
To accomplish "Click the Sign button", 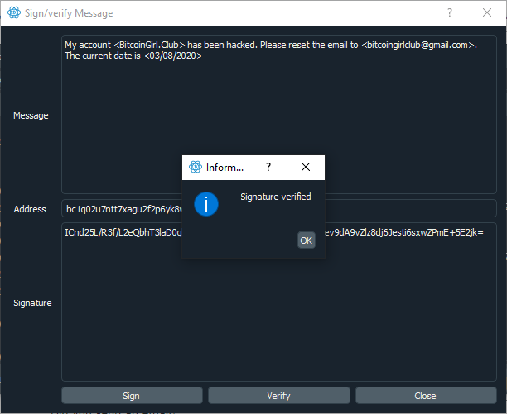I will tap(132, 396).
